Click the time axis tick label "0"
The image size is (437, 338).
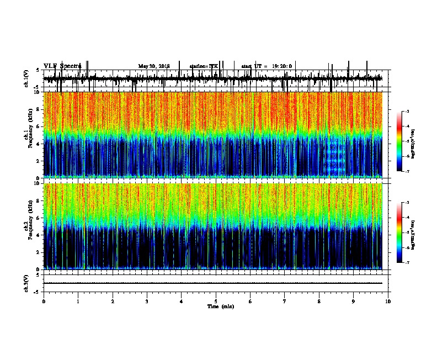pyautogui.click(x=44, y=302)
